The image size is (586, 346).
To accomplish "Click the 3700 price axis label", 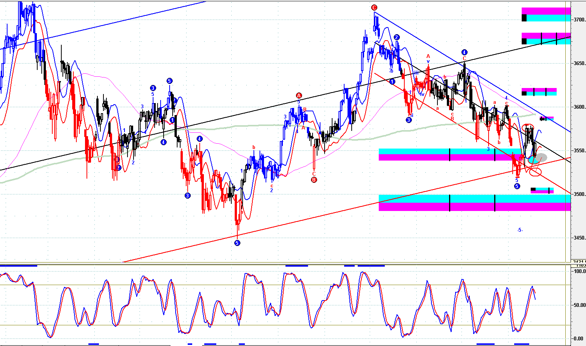I will coord(580,20).
